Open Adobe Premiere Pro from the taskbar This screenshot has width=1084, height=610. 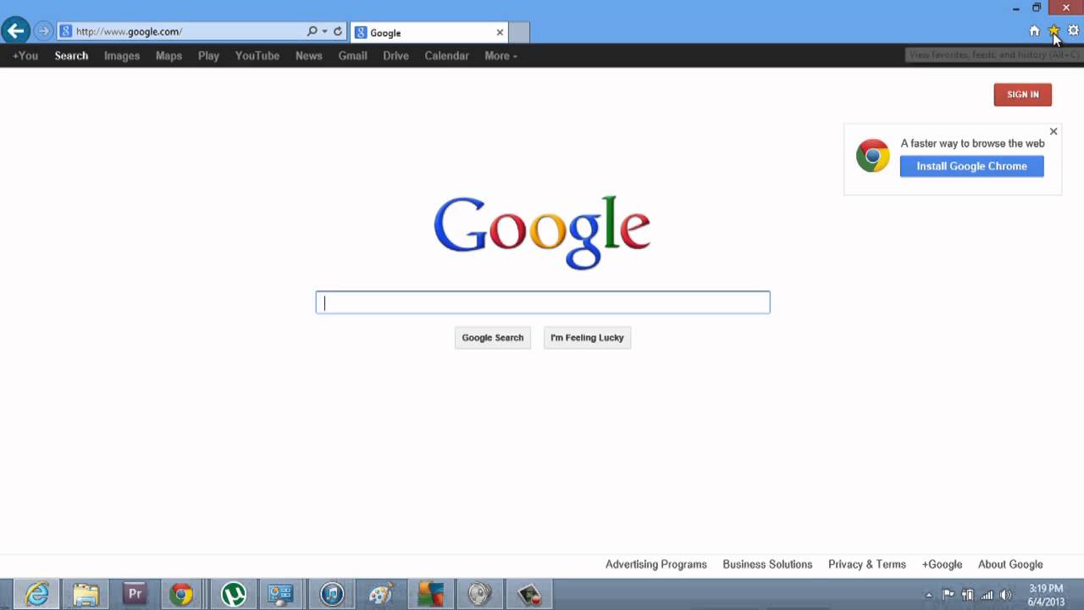pyautogui.click(x=135, y=595)
